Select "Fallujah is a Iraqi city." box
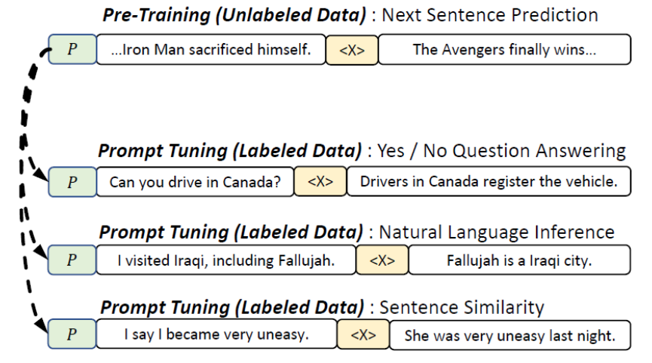The height and width of the screenshot is (363, 652). (x=519, y=260)
